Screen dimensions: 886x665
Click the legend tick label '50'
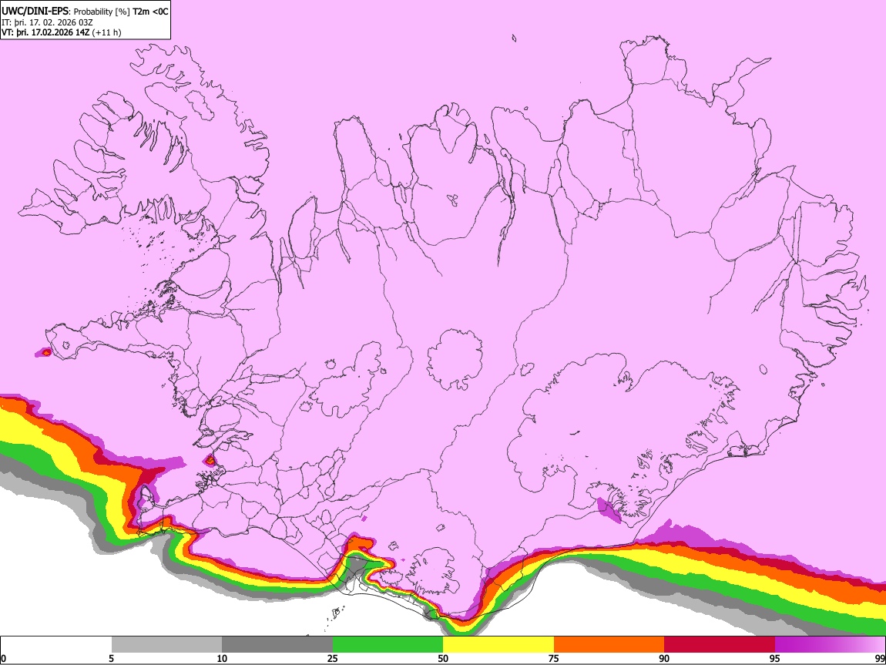click(x=443, y=658)
